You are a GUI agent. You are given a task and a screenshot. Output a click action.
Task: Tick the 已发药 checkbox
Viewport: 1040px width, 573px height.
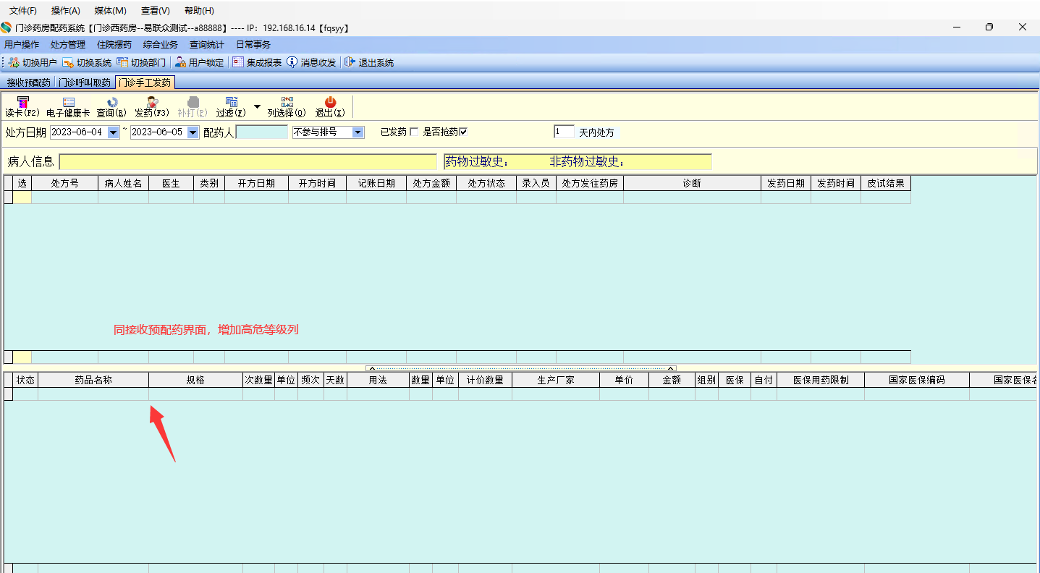click(414, 132)
